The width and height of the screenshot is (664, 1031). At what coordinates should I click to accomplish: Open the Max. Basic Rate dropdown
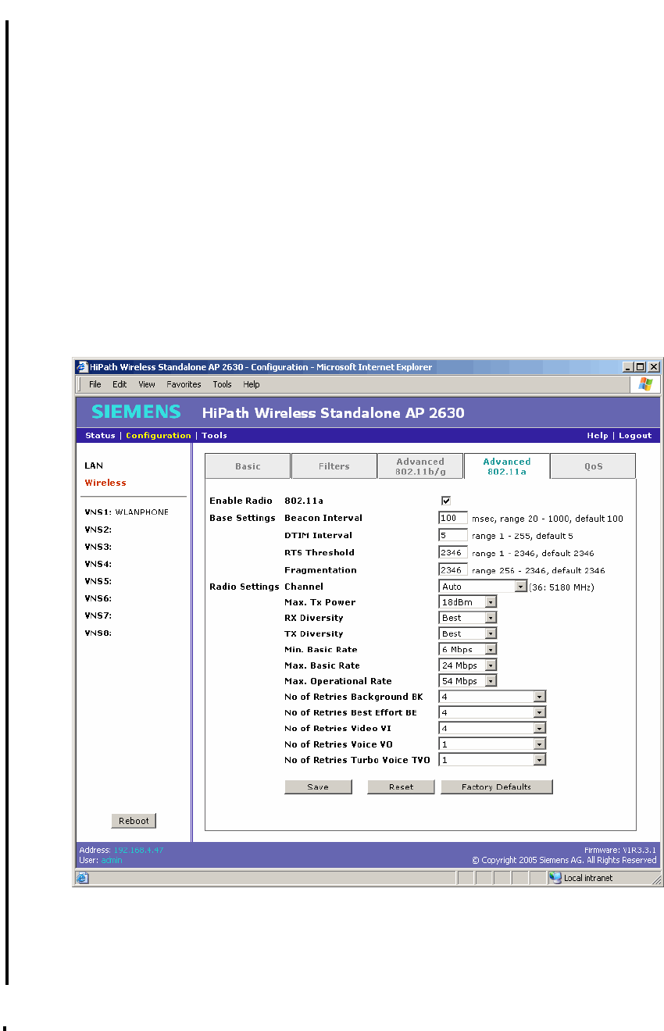click(x=468, y=665)
